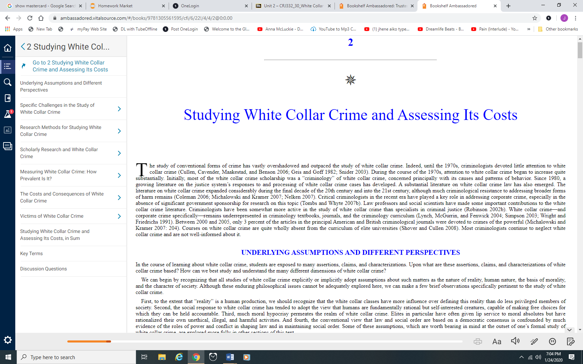Switch to the OneLogin tab
The image size is (583, 364).
pos(210,6)
